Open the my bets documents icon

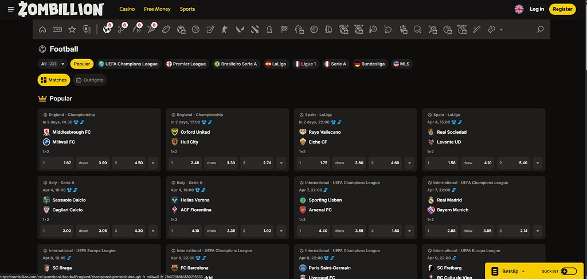(x=87, y=29)
